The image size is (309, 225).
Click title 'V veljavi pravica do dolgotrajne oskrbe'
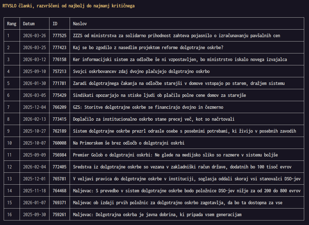[117, 179]
